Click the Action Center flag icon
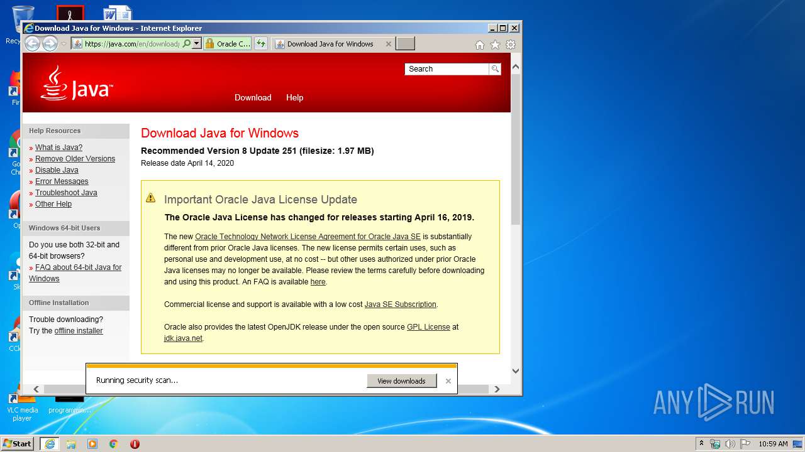This screenshot has height=452, width=805. tap(745, 444)
